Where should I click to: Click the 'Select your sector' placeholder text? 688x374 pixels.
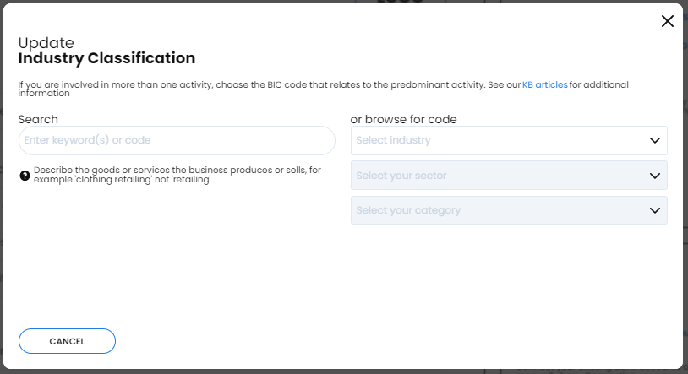point(401,176)
